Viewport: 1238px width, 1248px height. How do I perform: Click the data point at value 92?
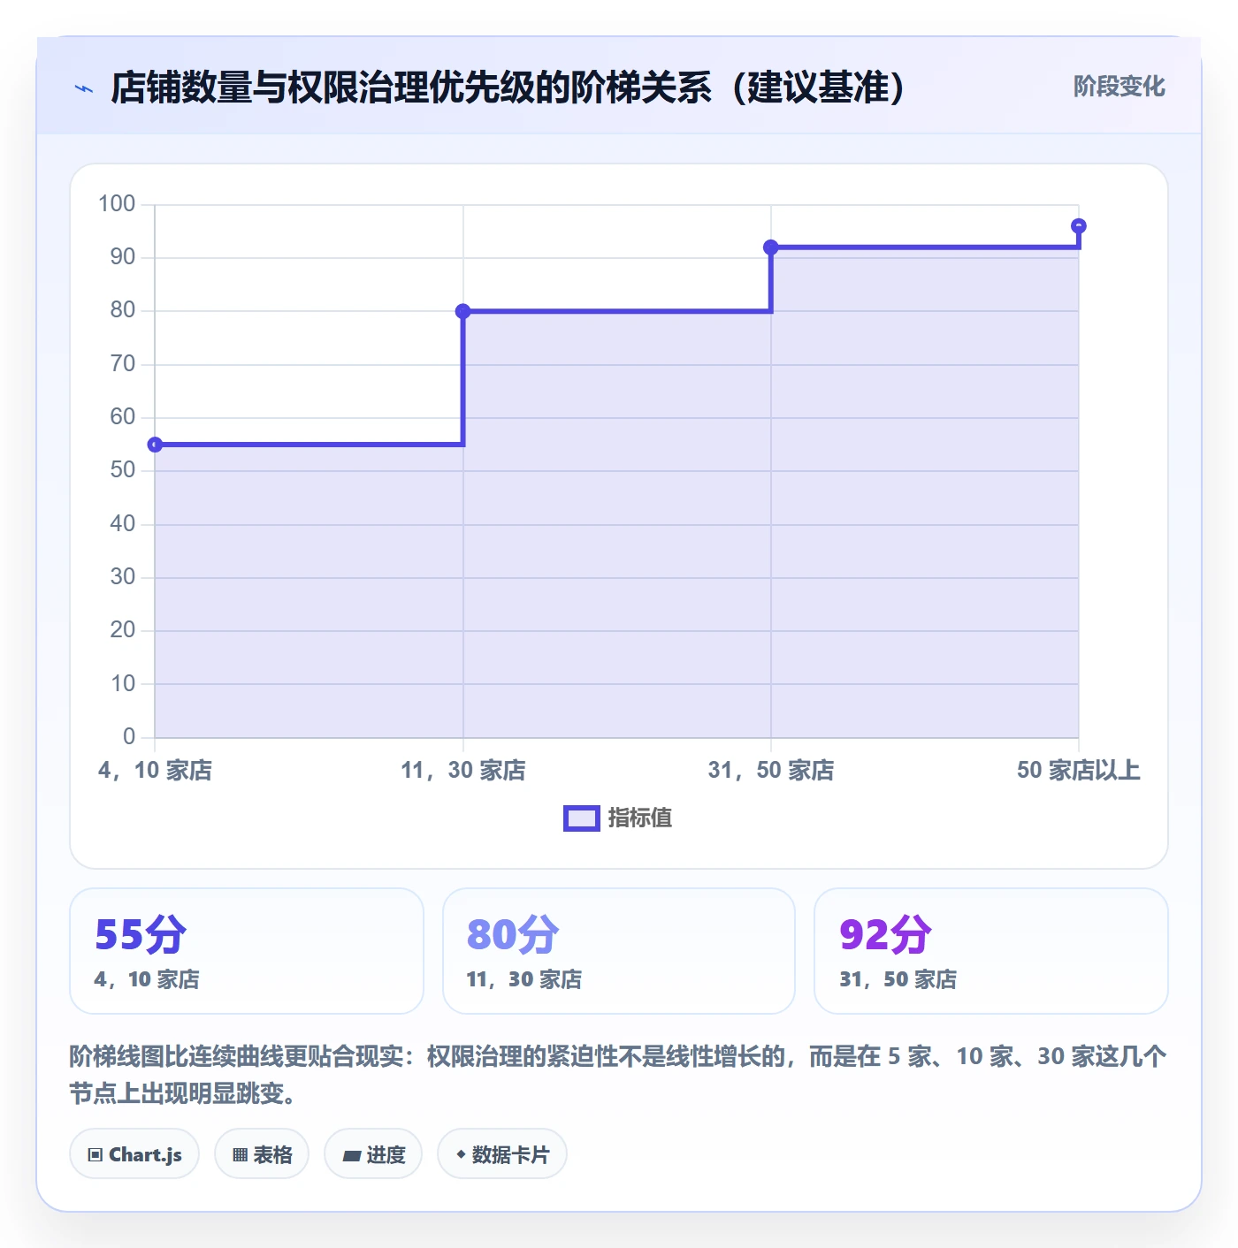[x=770, y=247]
